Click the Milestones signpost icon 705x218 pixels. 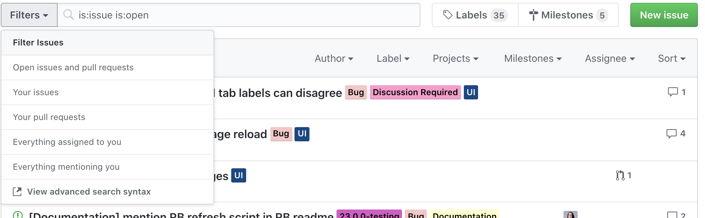pos(533,15)
